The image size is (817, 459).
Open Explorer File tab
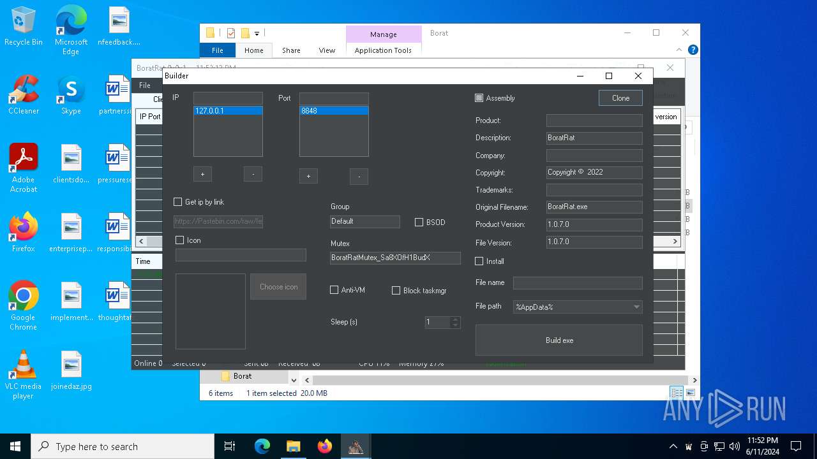point(218,50)
